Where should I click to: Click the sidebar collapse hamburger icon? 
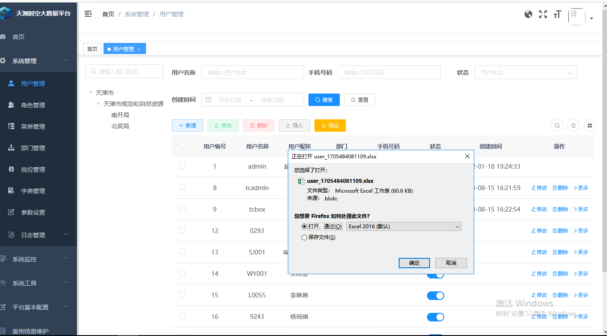(x=88, y=14)
